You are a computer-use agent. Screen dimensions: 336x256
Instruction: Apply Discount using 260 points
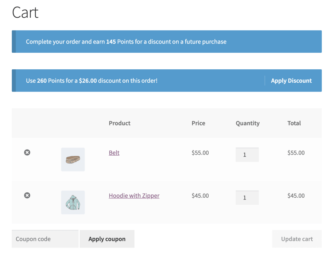click(291, 81)
